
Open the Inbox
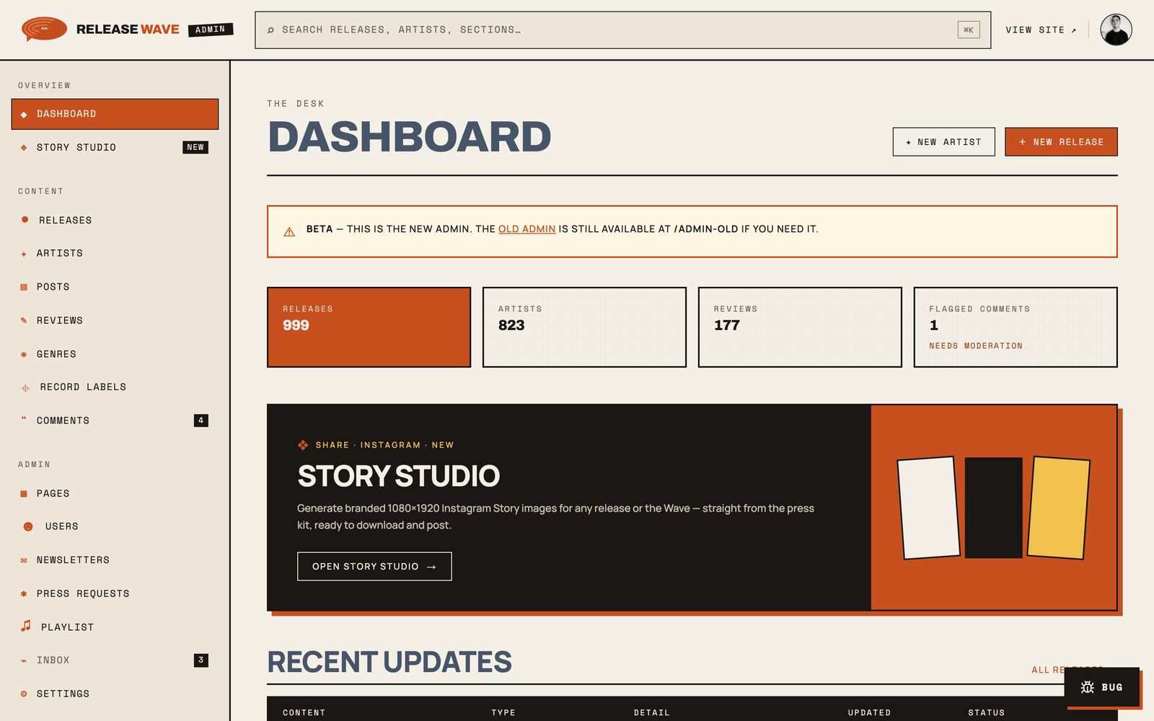coord(115,660)
